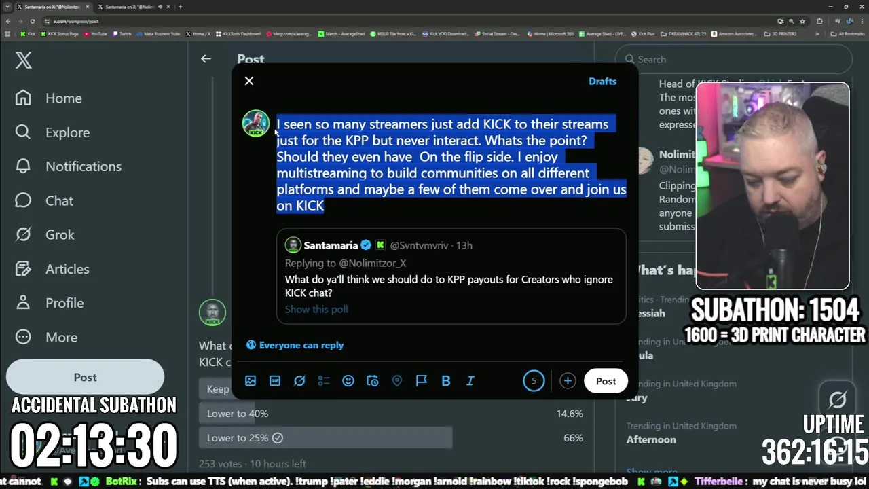Go back using the Post arrow

pyautogui.click(x=206, y=59)
